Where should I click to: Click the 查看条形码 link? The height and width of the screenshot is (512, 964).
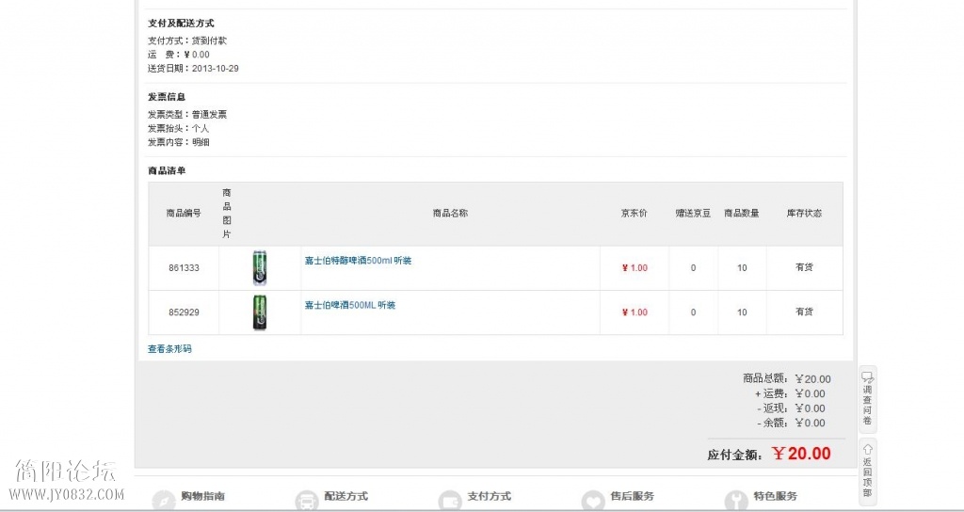pos(169,348)
